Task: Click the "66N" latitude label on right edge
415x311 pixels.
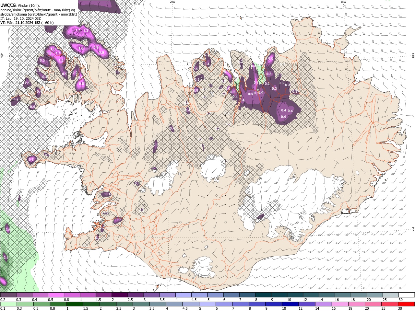Action: coord(413,56)
